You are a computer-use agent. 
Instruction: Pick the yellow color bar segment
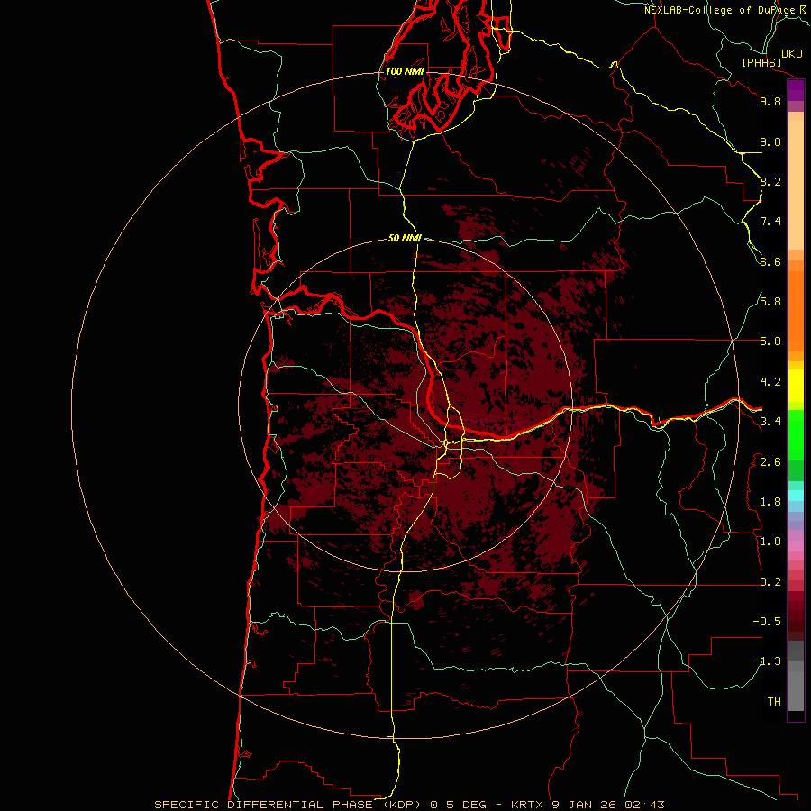pyautogui.click(x=796, y=386)
